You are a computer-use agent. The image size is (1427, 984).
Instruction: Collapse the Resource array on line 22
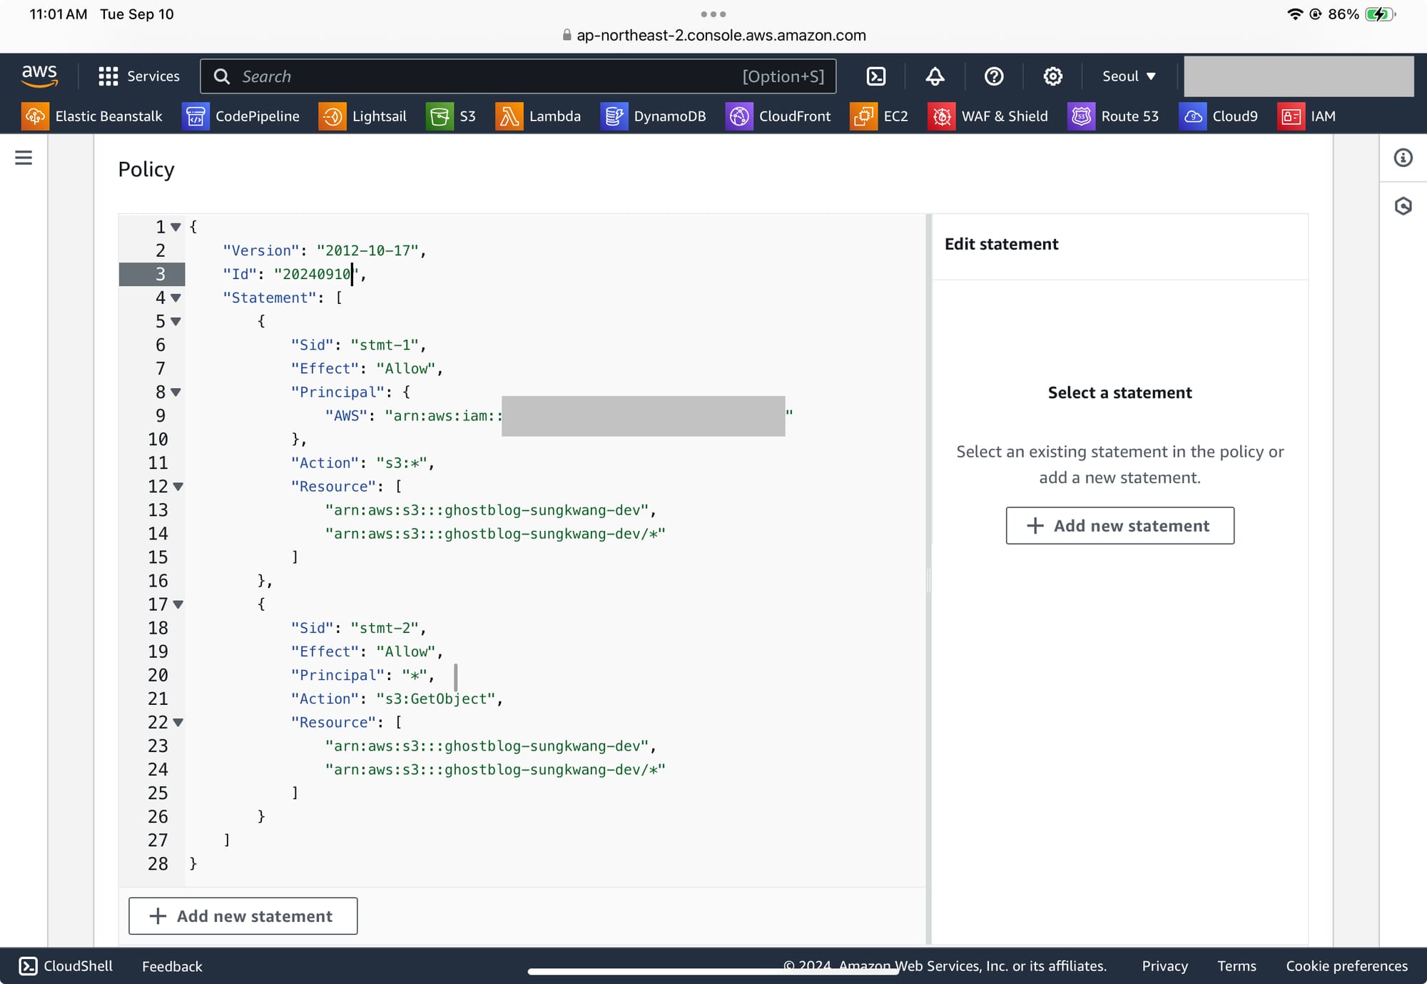point(178,722)
